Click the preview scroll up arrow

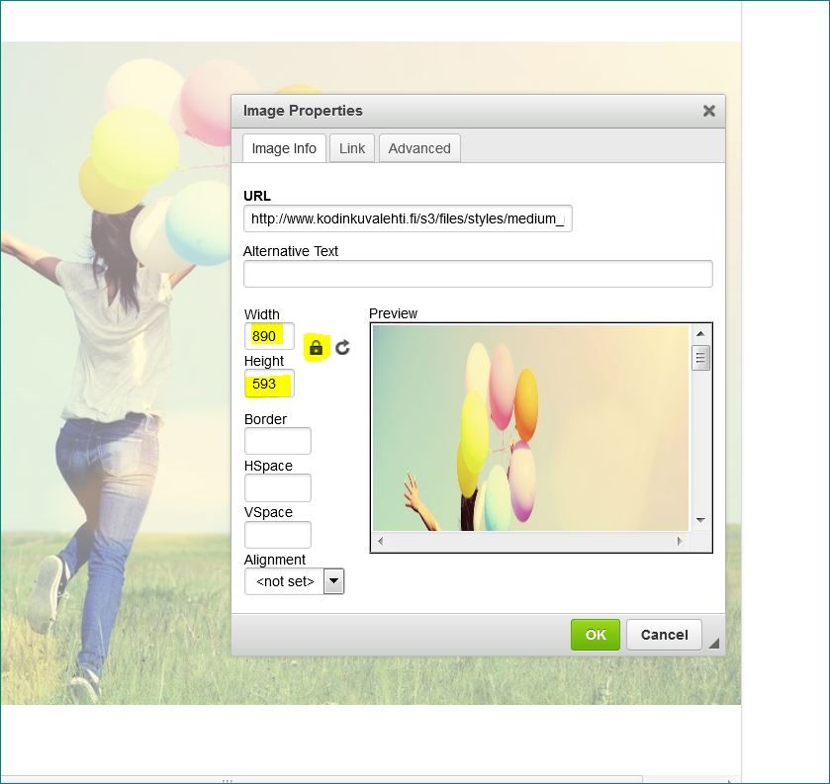pos(700,334)
